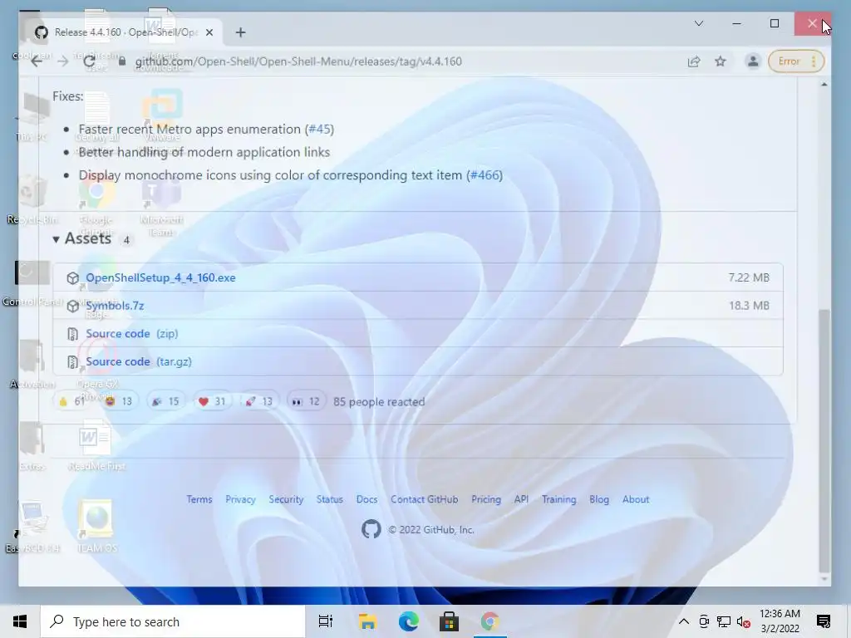Open the API footer link
Viewport: 851px width, 638px height.
tap(521, 499)
